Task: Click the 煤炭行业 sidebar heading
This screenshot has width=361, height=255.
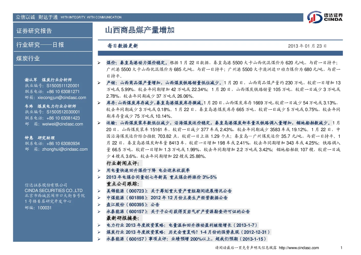Action: (x=28, y=59)
